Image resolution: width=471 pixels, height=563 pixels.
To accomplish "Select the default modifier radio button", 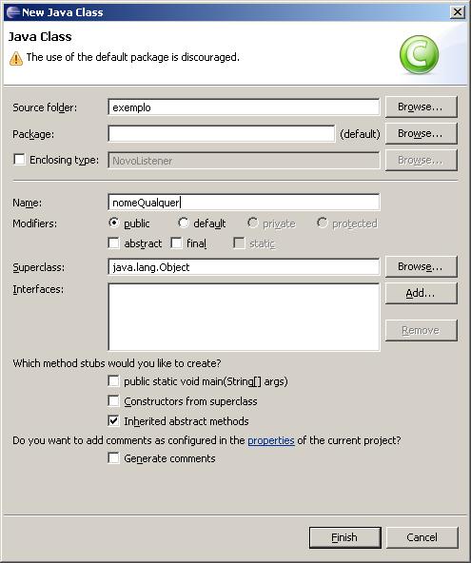I will click(x=184, y=223).
